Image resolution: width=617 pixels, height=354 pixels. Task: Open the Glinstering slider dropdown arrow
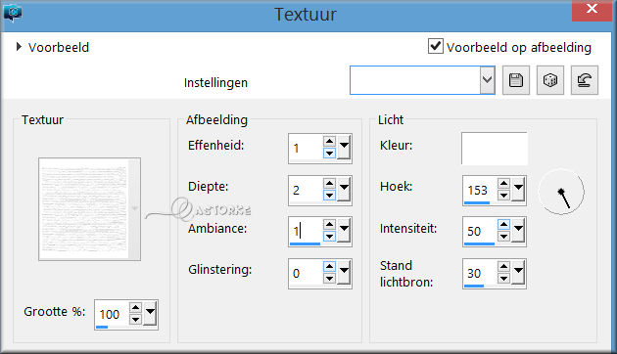(344, 272)
